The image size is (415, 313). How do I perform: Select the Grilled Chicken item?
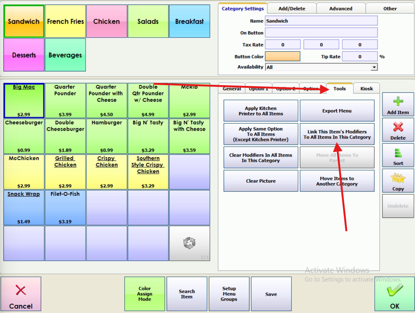pos(65,172)
